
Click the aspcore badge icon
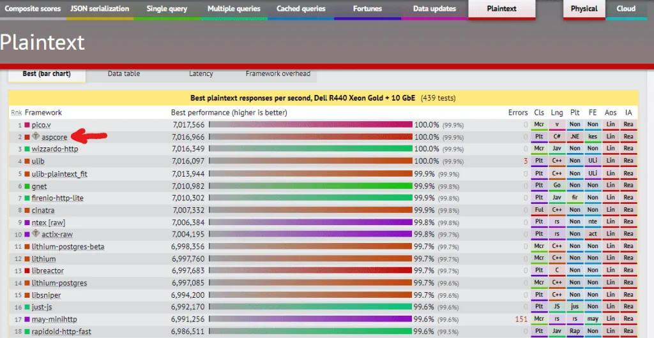pyautogui.click(x=36, y=136)
